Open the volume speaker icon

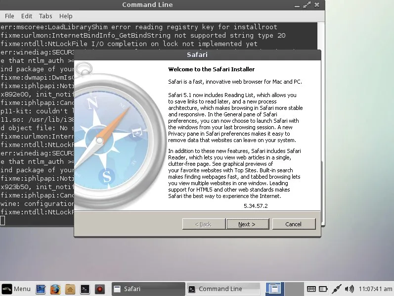click(349, 289)
